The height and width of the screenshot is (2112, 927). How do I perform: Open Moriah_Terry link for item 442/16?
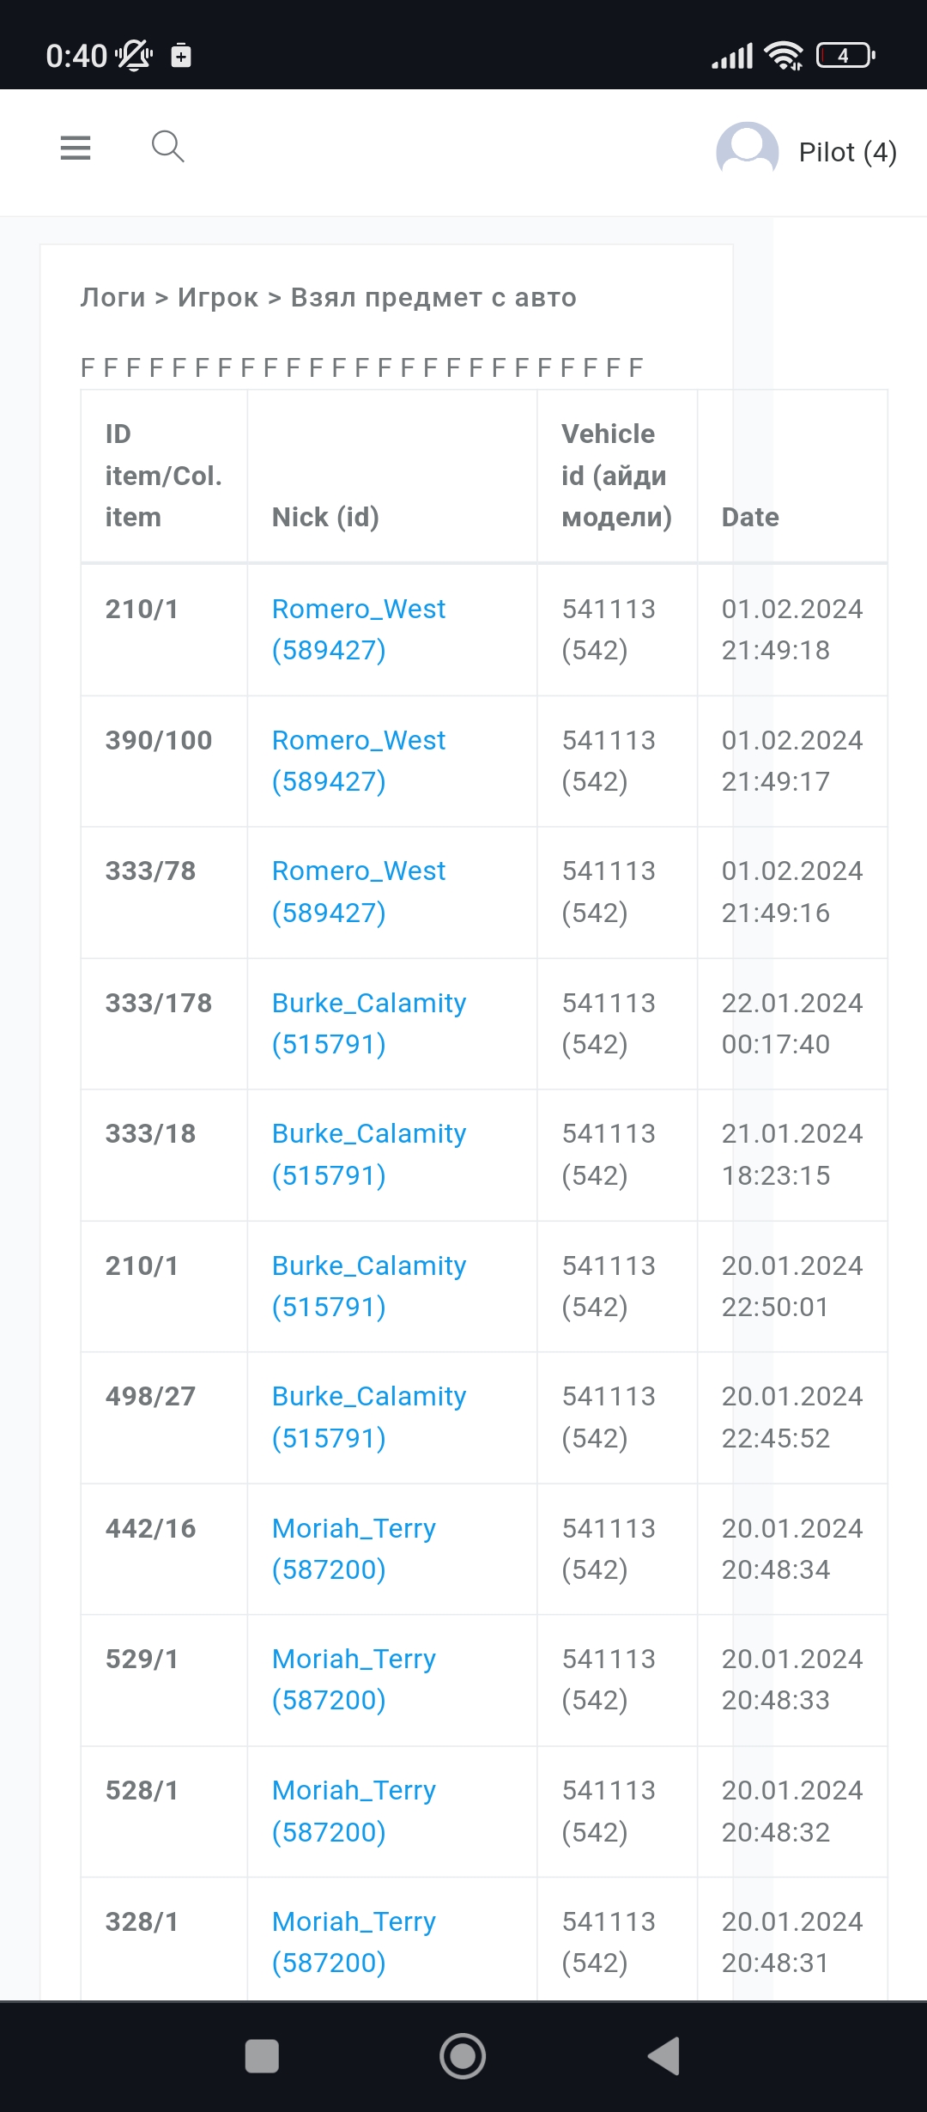[354, 1548]
